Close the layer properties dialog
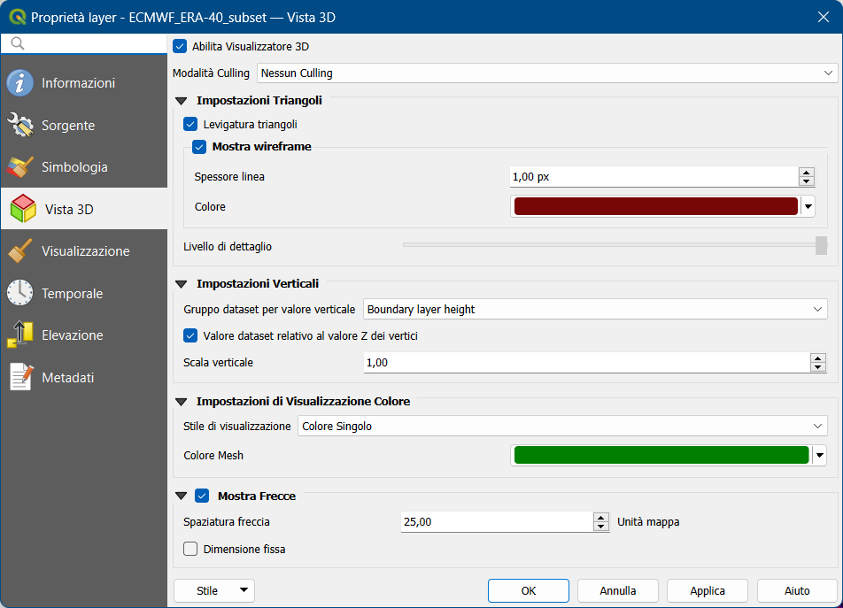Image resolution: width=843 pixels, height=608 pixels. pos(824,17)
